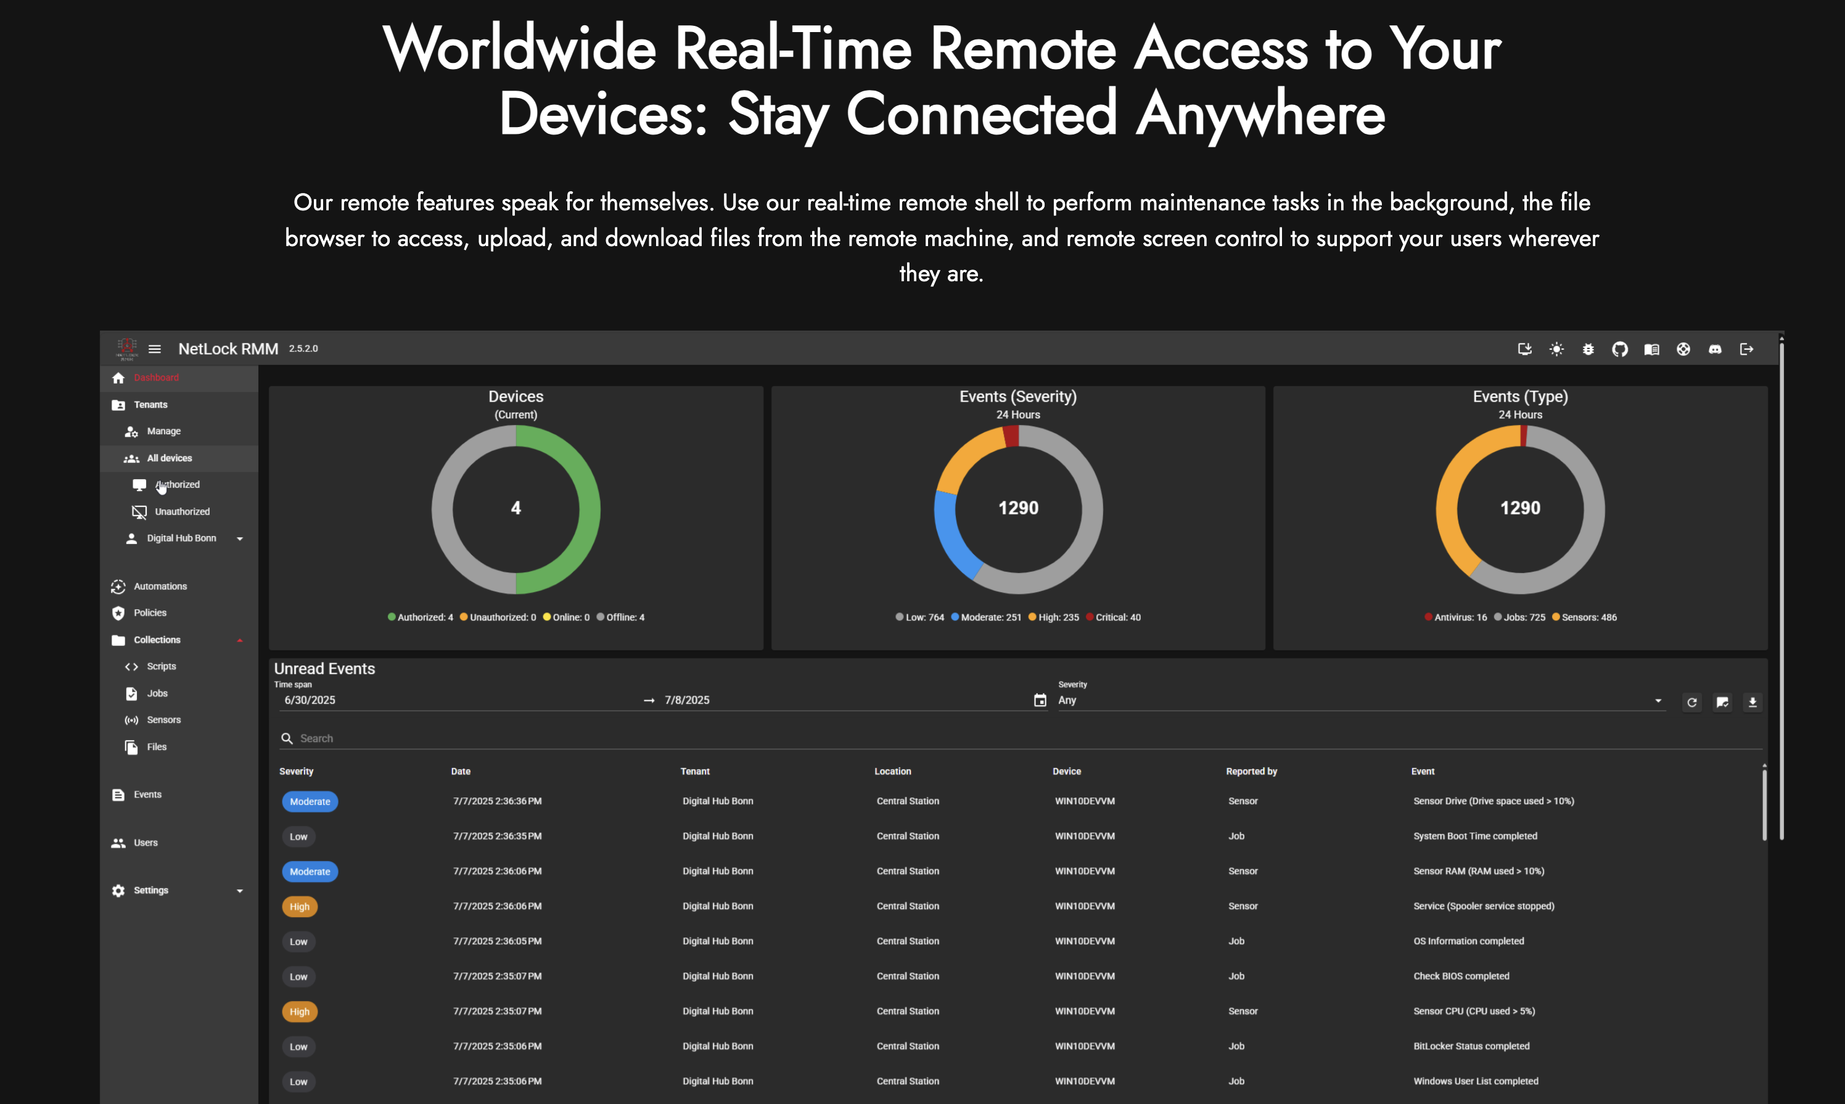Click the installer download monitor icon
This screenshot has height=1104, width=1845.
coord(1524,349)
